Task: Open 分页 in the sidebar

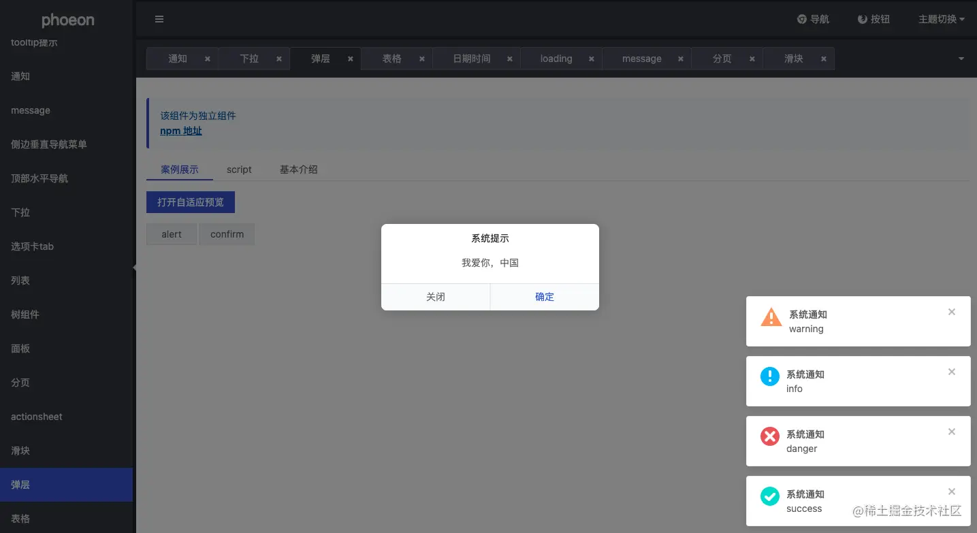Action: click(66, 383)
